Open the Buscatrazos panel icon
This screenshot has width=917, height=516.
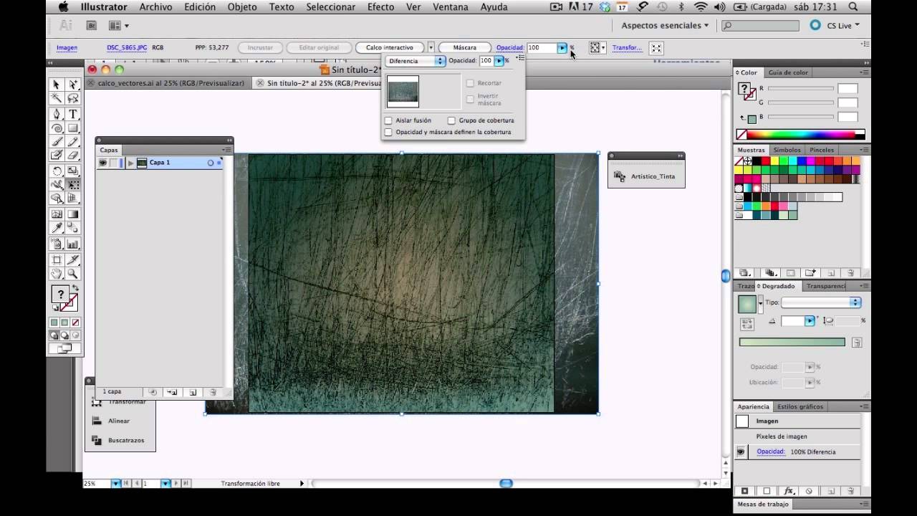[x=97, y=440]
